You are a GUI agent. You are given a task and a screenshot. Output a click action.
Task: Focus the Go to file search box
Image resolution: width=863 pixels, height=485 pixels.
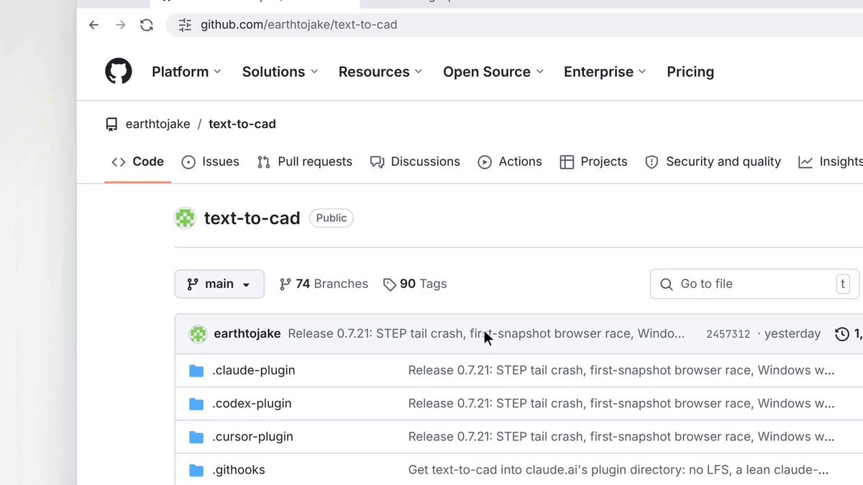(754, 284)
